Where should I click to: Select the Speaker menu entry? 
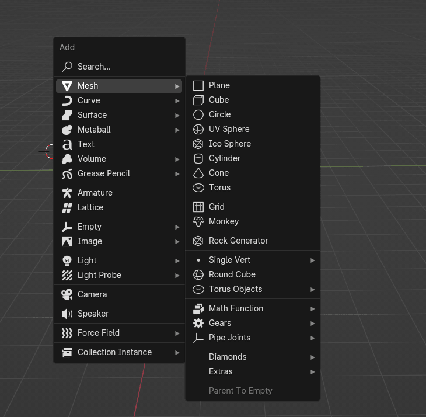[x=93, y=314]
